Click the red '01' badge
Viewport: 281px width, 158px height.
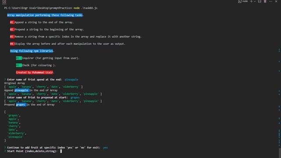pyautogui.click(x=12, y=22)
